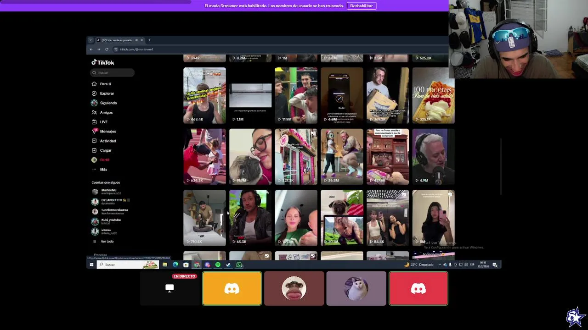Mute the TikTok tab audio
The height and width of the screenshot is (330, 588).
click(x=136, y=40)
